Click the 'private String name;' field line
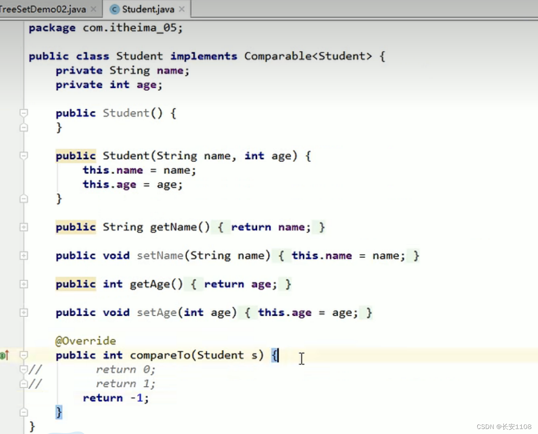 coord(122,70)
